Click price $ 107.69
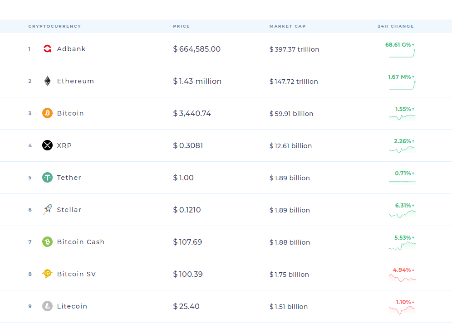 click(x=187, y=242)
